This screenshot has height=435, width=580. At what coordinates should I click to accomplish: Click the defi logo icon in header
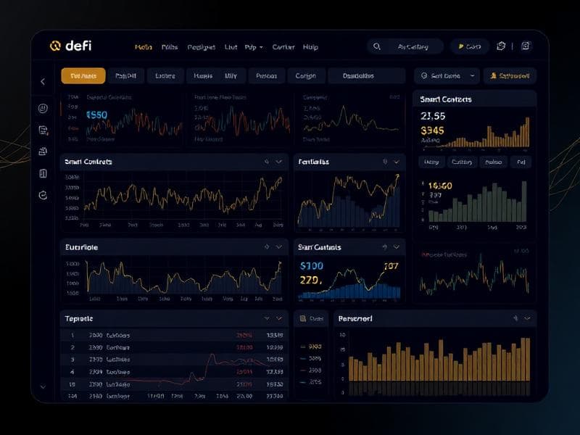coord(55,45)
